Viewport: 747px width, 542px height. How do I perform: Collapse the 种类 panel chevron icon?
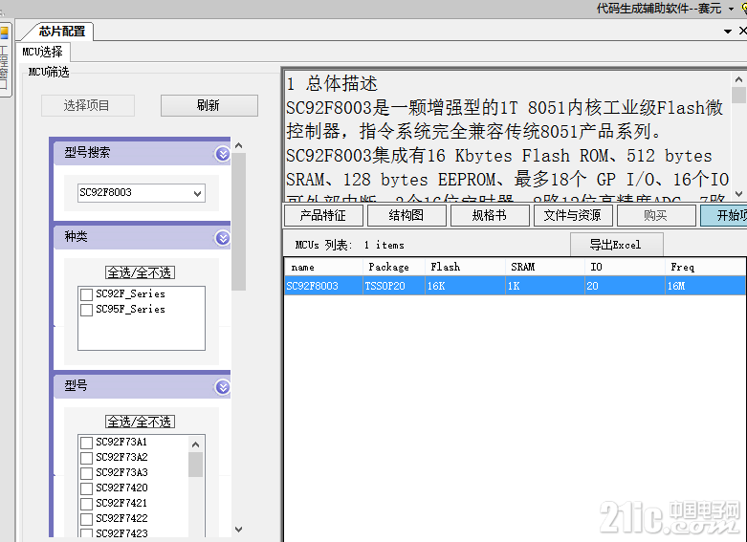pos(223,238)
